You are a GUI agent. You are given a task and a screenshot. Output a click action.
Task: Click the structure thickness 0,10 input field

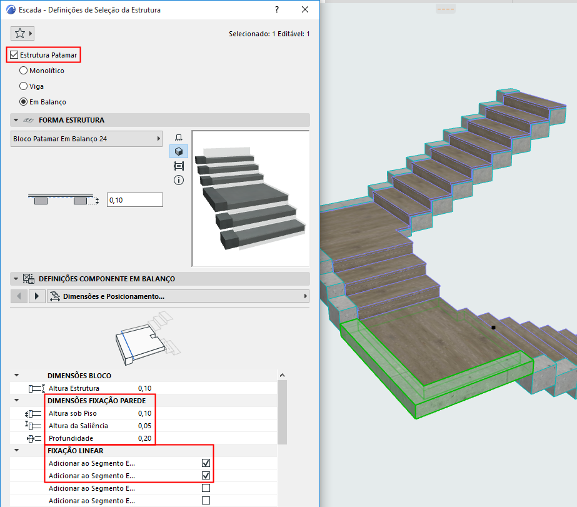click(x=134, y=200)
